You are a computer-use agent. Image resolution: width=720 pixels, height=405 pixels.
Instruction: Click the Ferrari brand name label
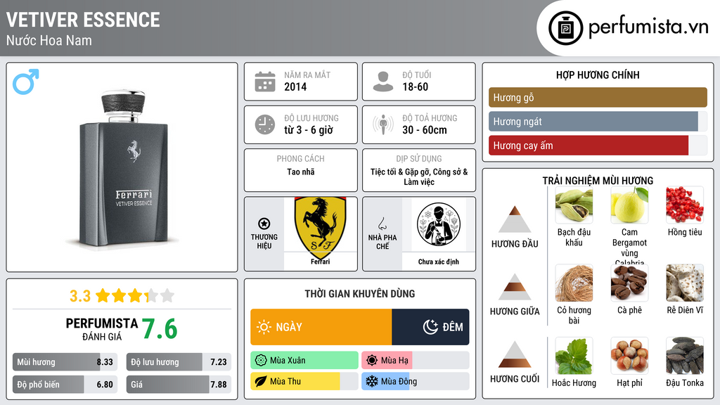(x=320, y=262)
